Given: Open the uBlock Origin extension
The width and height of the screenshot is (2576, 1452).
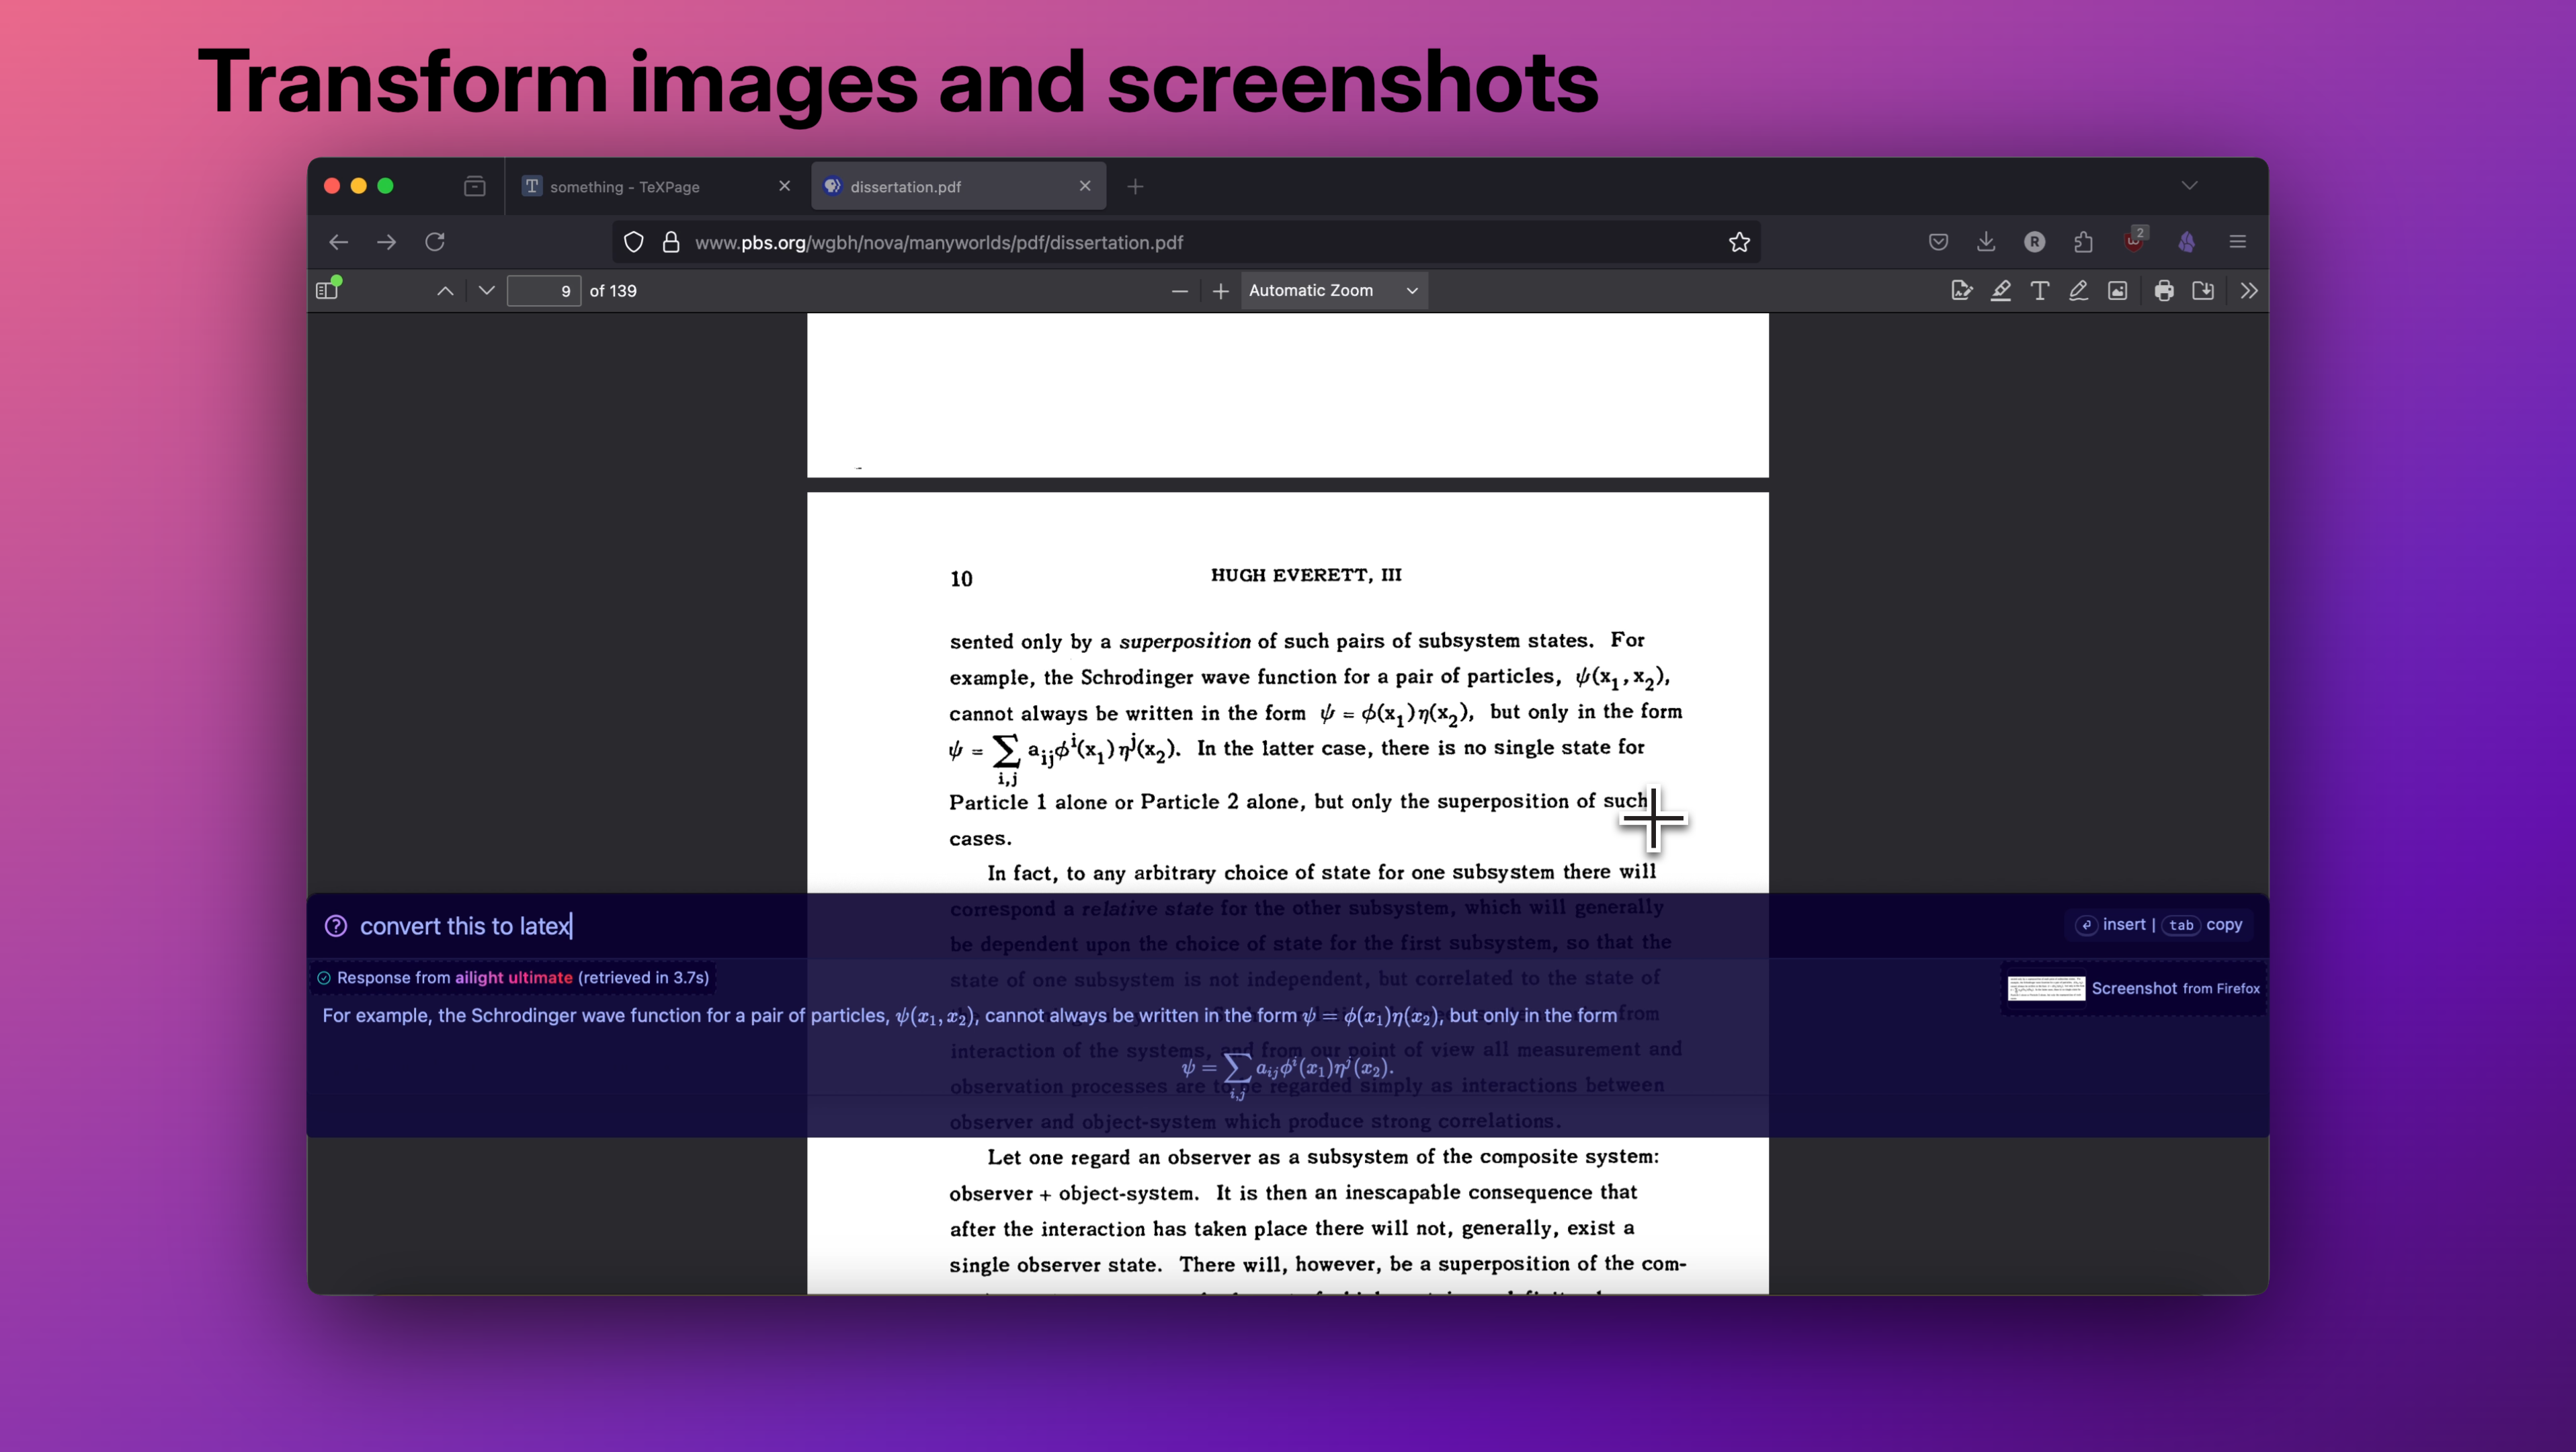Looking at the screenshot, I should tap(2134, 242).
